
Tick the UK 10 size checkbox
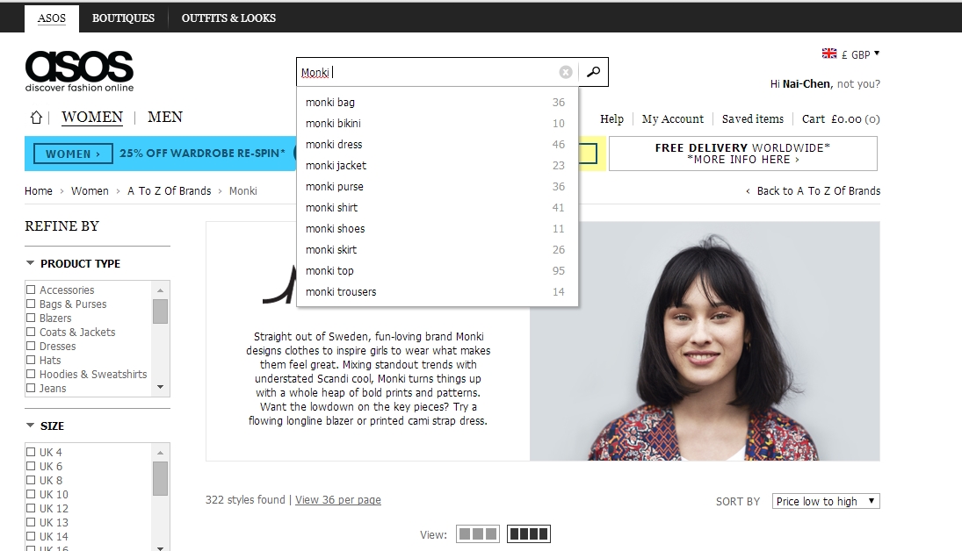tap(31, 494)
